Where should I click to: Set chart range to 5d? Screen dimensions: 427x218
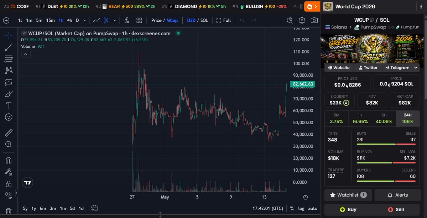tap(72, 208)
